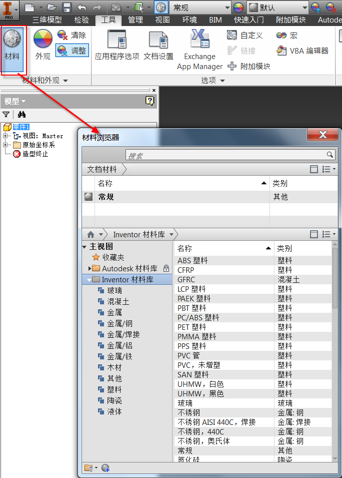
Task: Toggle the 调整 (Adjust) appearance tool
Action: point(71,51)
